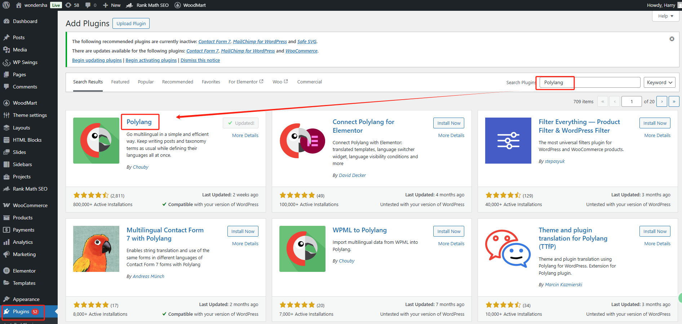Open the Comments section icon
The image size is (682, 324).
(x=7, y=87)
